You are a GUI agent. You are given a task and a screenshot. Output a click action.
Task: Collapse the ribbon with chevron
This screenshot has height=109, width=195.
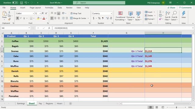click(193, 23)
